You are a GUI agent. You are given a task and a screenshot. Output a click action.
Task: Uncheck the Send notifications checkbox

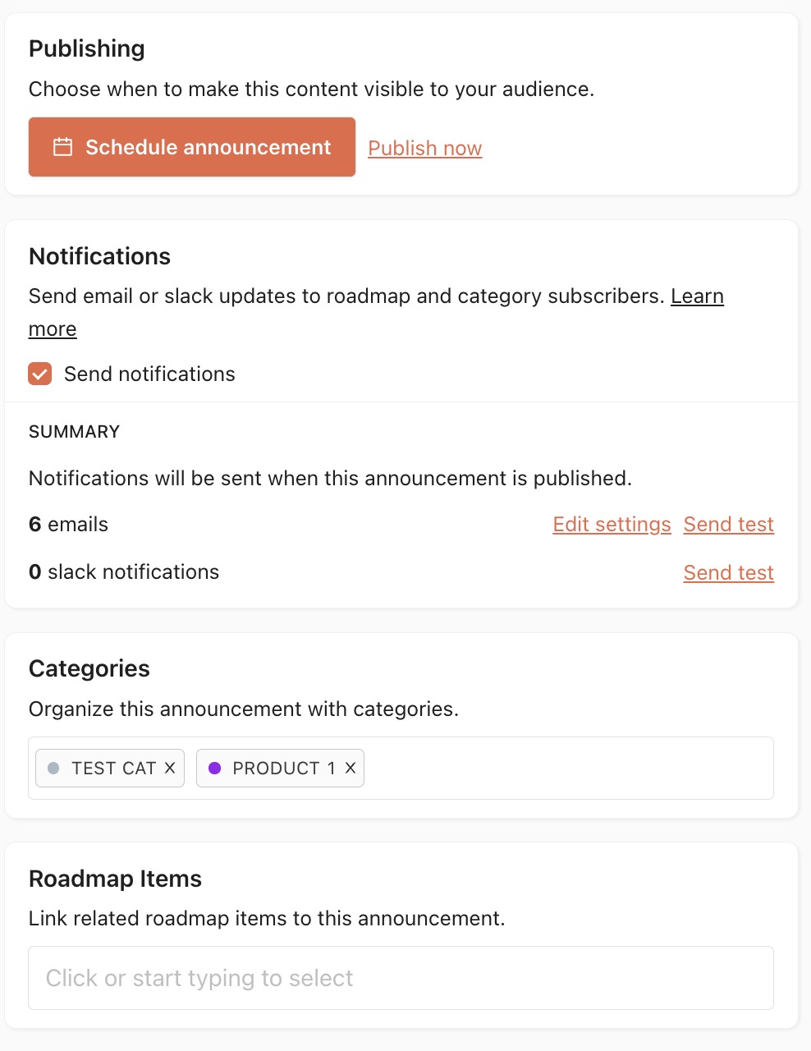(x=40, y=374)
